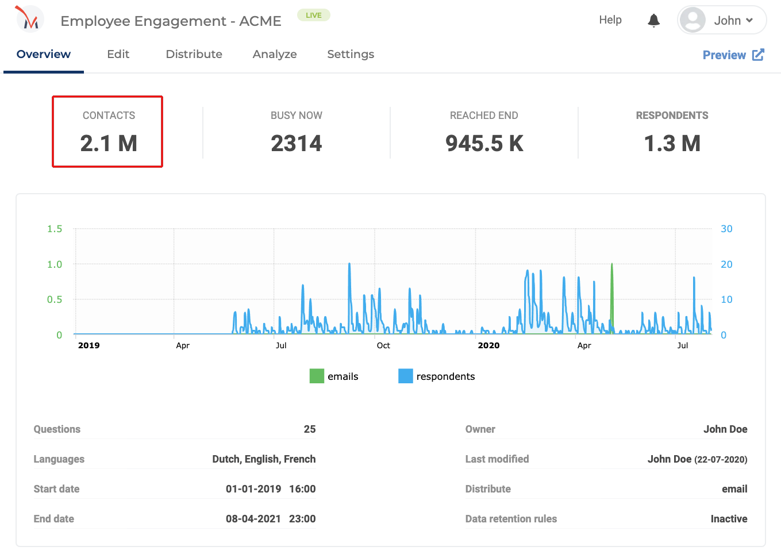Click languages value Dutch, English, French

tap(264, 459)
